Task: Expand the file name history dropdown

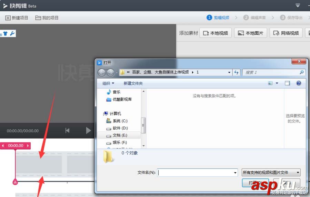Action: (235, 173)
